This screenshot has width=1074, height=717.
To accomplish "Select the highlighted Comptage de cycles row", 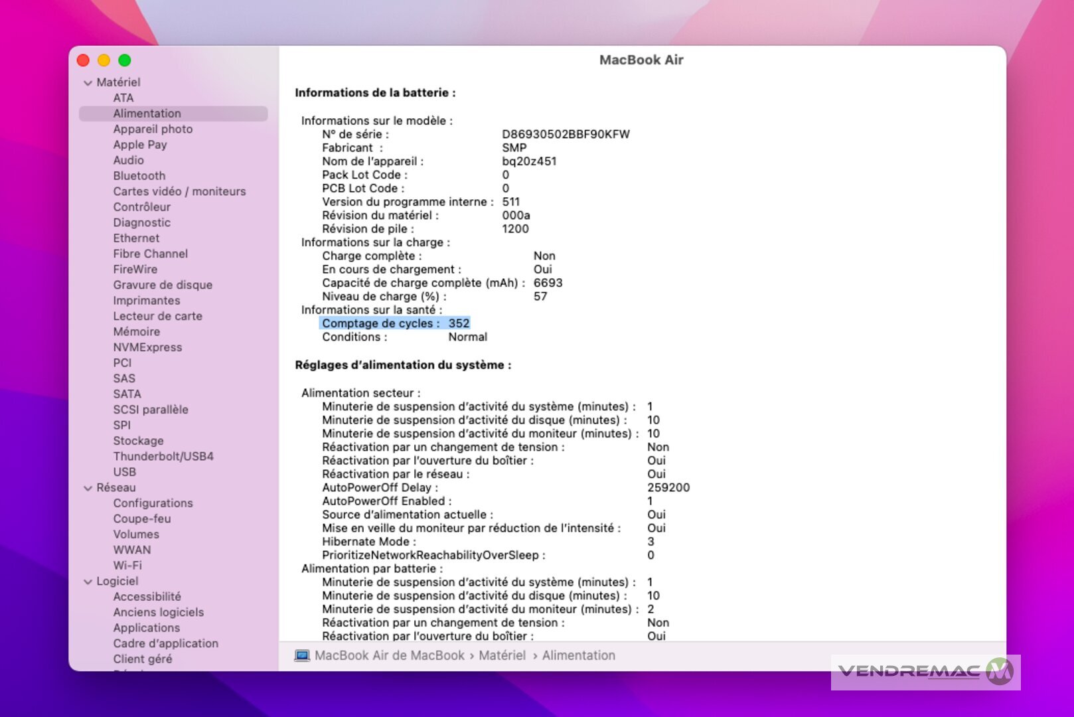I will [395, 323].
